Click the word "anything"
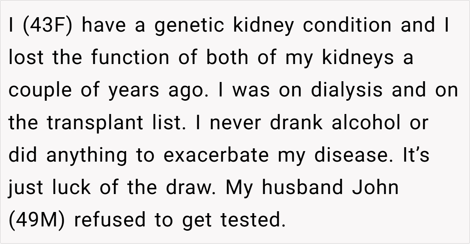Viewport: 470px width, 244px height. [87, 155]
